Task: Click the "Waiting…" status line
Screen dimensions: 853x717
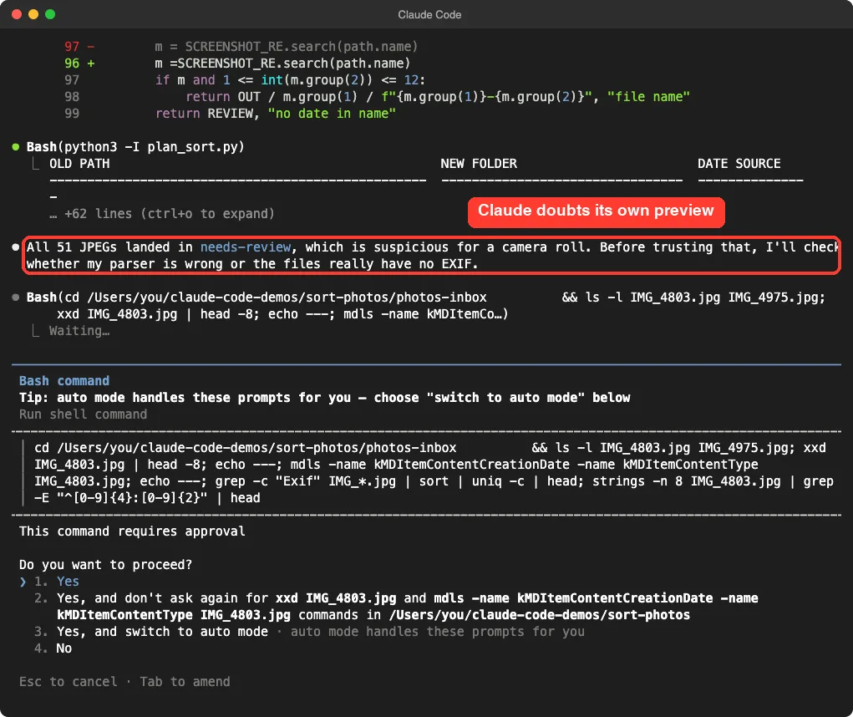Action: pyautogui.click(x=79, y=331)
